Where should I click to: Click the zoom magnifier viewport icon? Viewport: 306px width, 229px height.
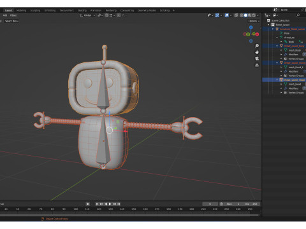click(x=257, y=46)
